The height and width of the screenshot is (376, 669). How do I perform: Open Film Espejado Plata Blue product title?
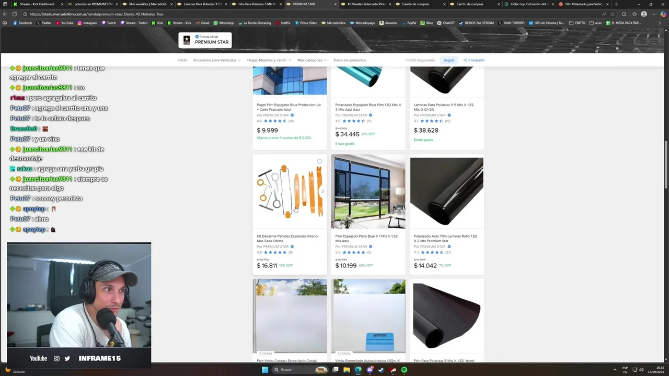point(366,238)
